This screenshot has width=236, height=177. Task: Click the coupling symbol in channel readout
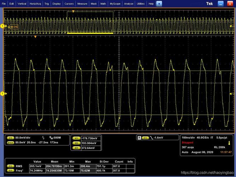click(x=44, y=138)
